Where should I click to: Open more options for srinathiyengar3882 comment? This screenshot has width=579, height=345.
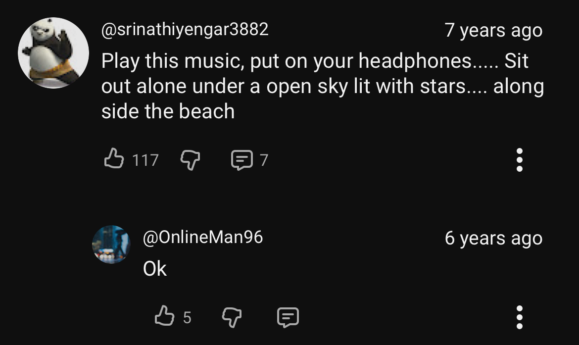pyautogui.click(x=519, y=160)
